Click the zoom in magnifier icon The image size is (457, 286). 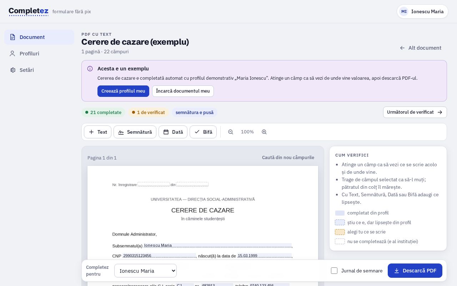pyautogui.click(x=264, y=132)
